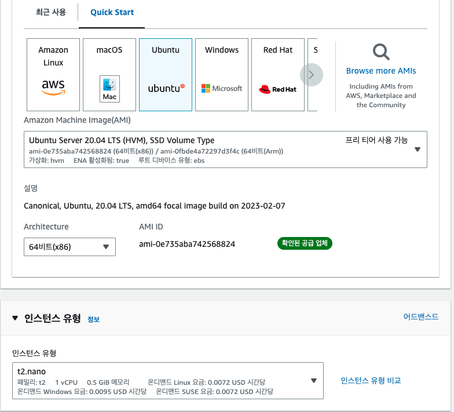The width and height of the screenshot is (454, 412).
Task: Click the 확인된 공급 업체 badge
Action: tap(305, 243)
